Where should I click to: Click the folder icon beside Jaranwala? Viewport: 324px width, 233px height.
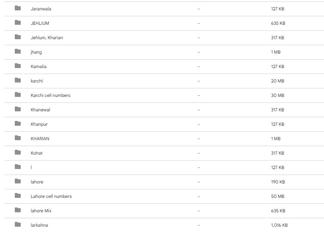click(x=18, y=8)
